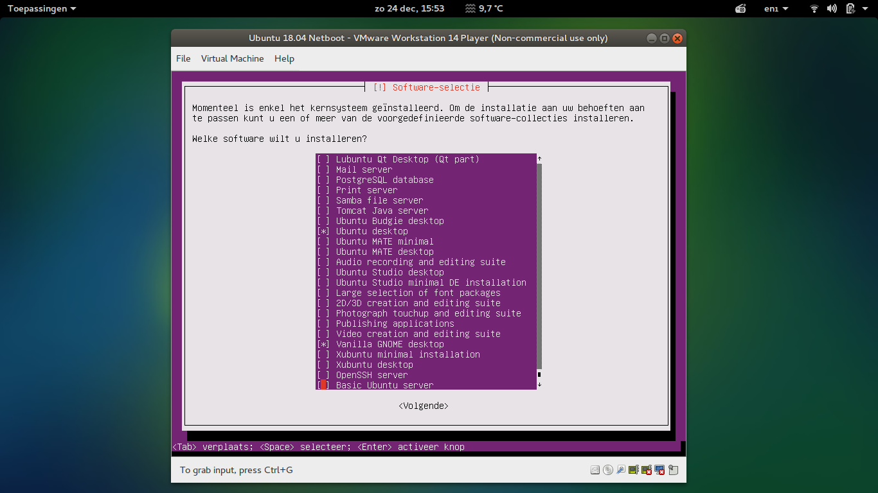878x493 pixels.
Task: Click the CD/DVD drive icon in VMware status bar
Action: 608,470
